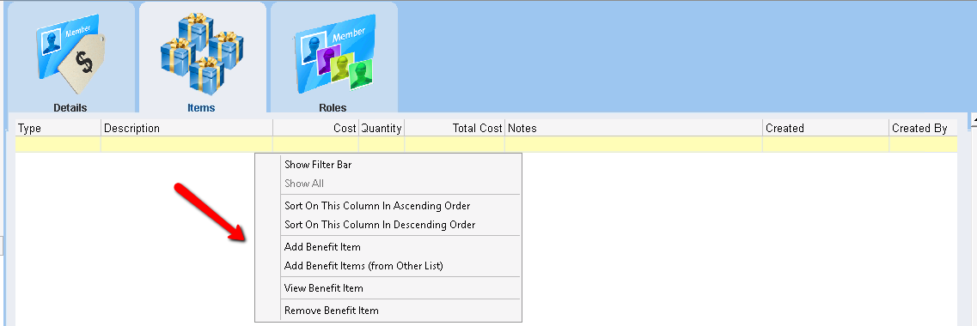Select Sort On This Column In Ascending Order

tap(377, 205)
